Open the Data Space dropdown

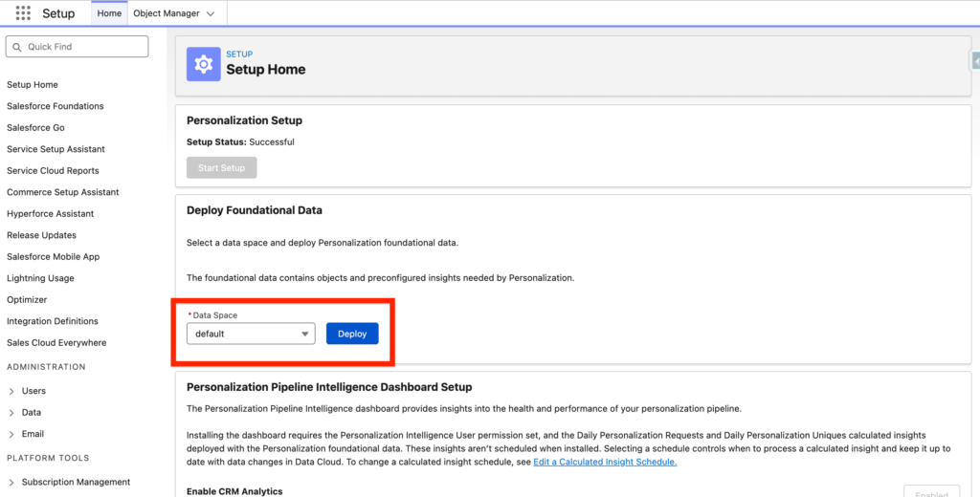[251, 334]
